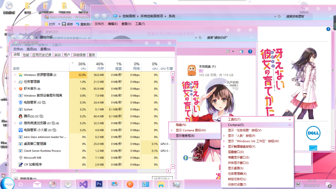
Task: Open the 详细信息 tab
Action: [79, 55]
